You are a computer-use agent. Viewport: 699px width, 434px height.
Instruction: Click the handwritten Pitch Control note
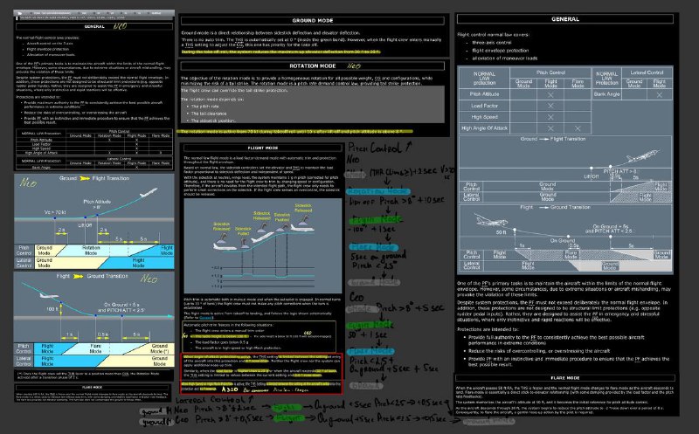380,148
